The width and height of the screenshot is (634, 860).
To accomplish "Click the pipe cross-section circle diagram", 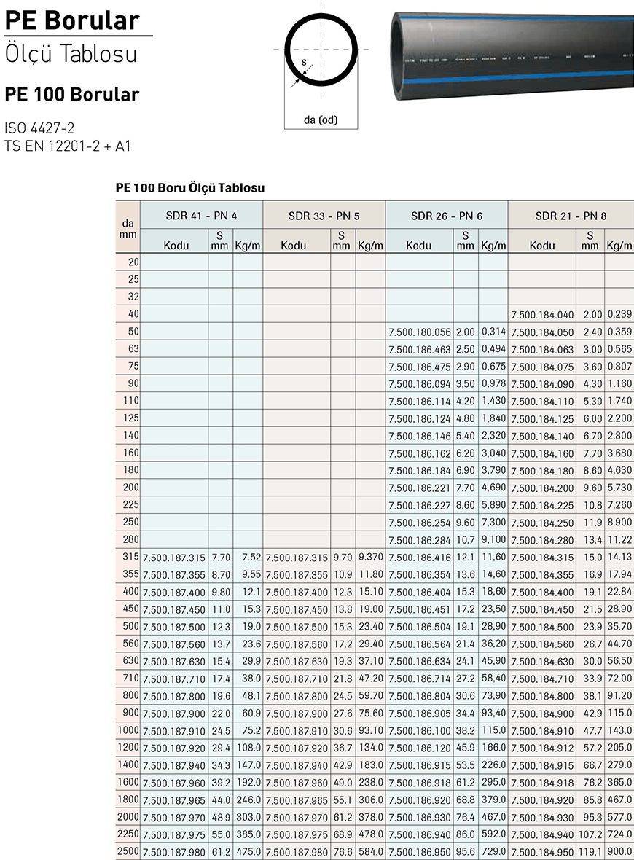I will click(321, 50).
